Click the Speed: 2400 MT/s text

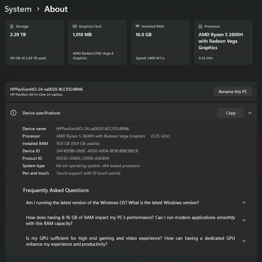(150, 58)
